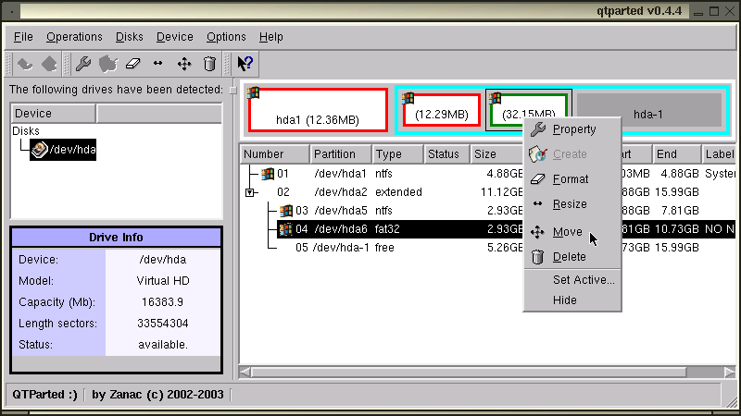Viewport: 741px width, 416px height.
Task: Open the Help menu
Action: [x=270, y=37]
